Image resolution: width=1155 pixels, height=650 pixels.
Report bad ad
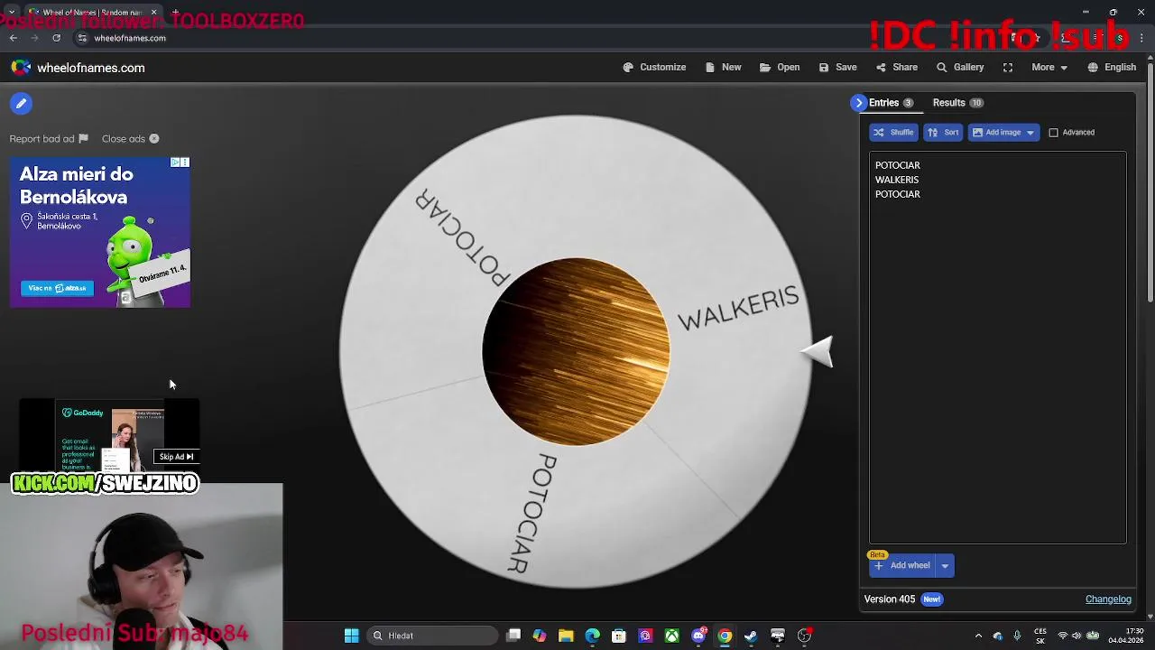(49, 139)
